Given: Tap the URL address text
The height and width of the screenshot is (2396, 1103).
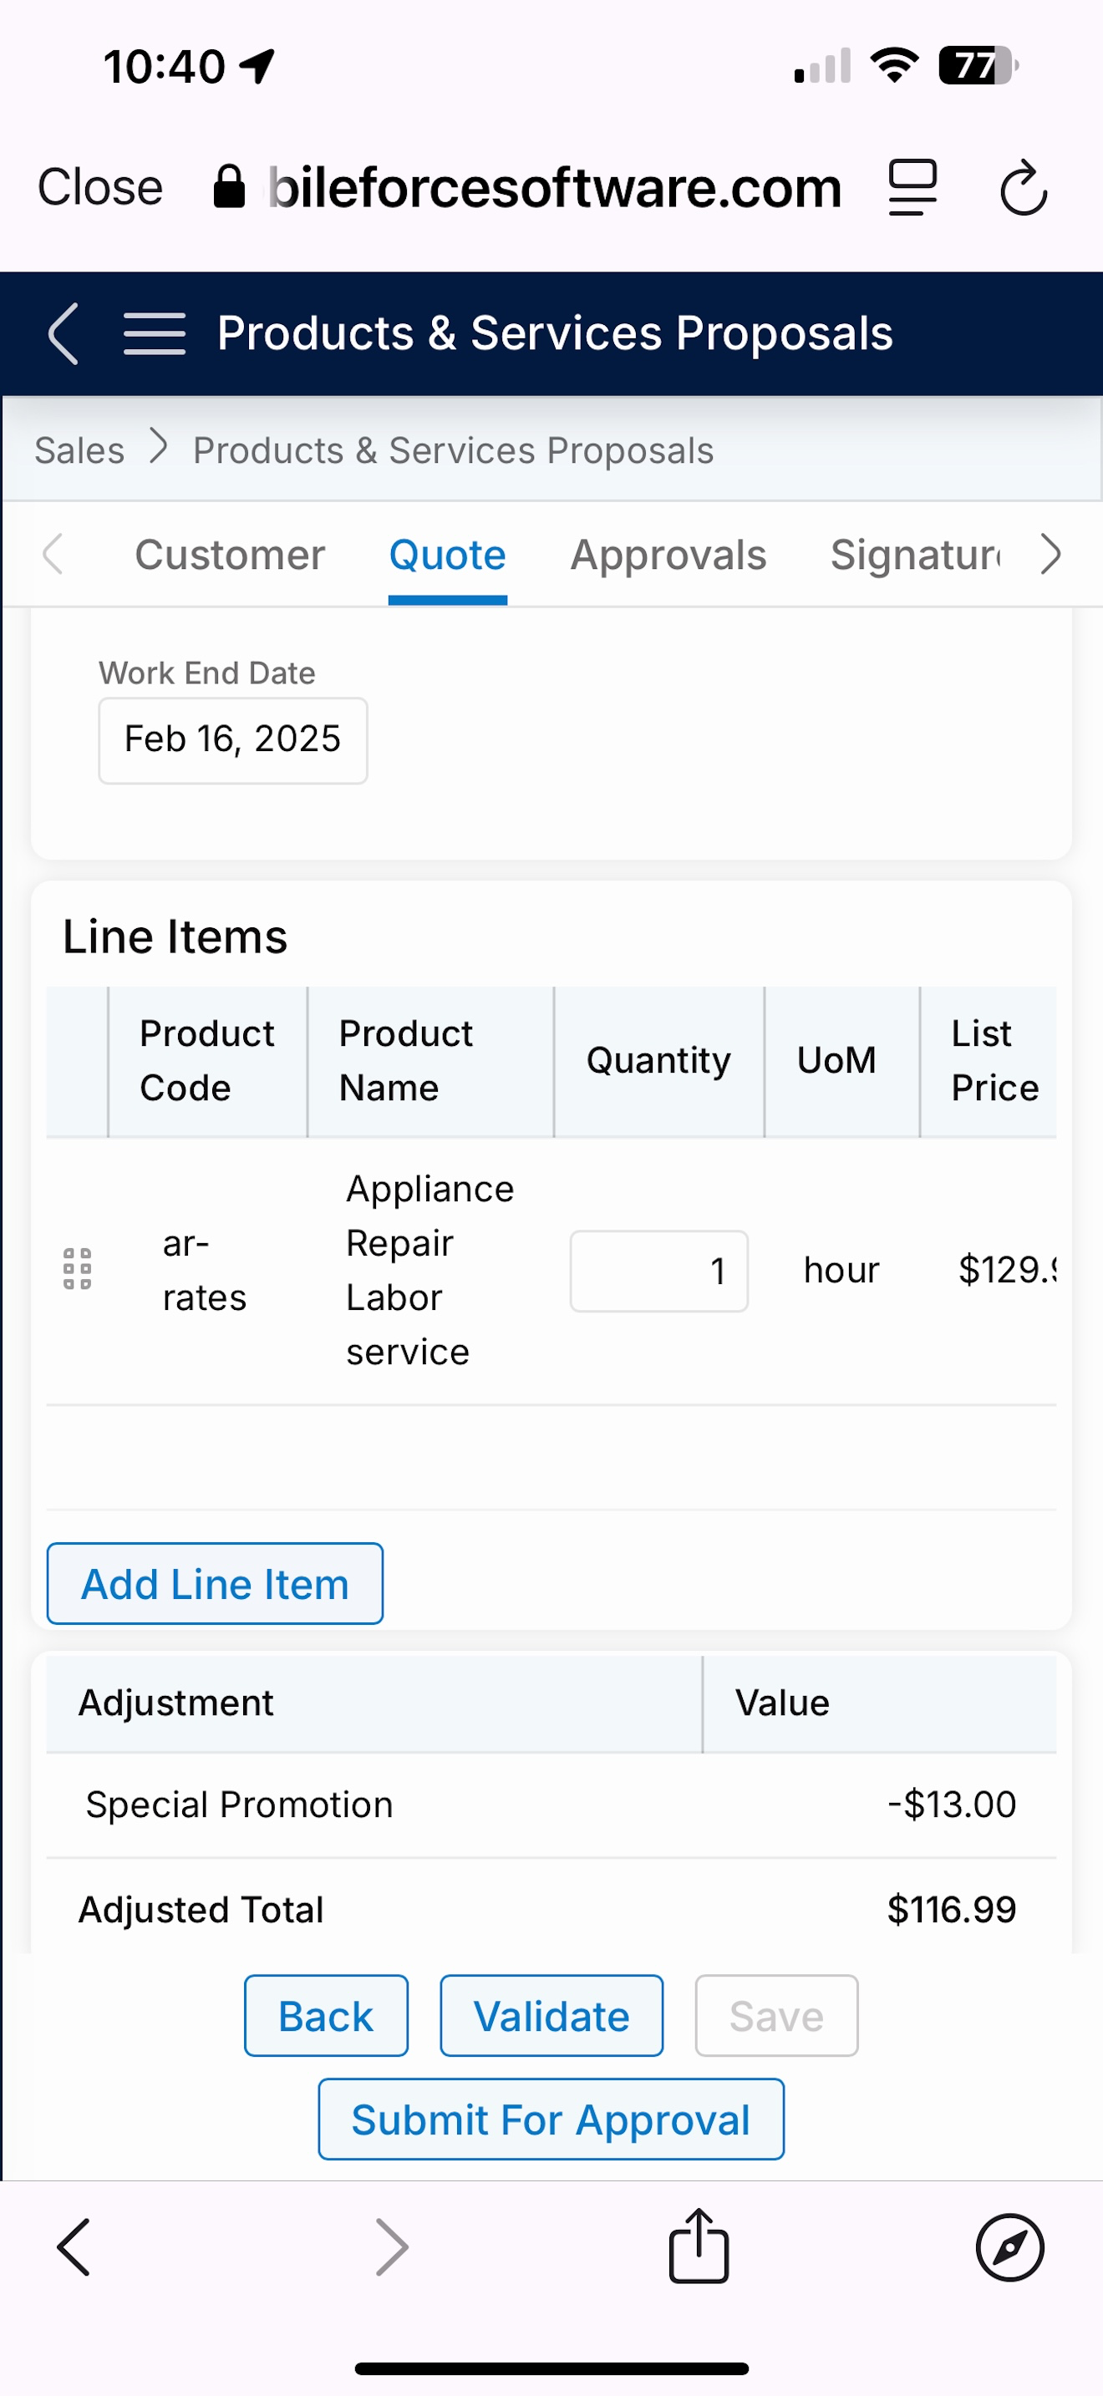Looking at the screenshot, I should (555, 187).
